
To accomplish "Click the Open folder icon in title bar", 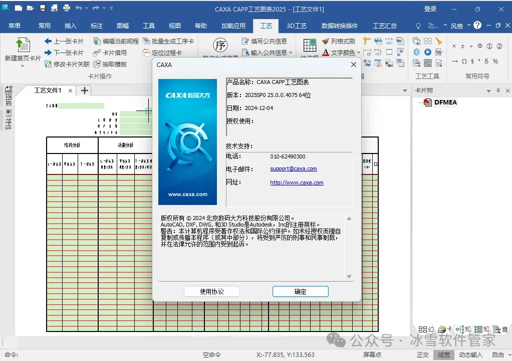I will point(31,8).
